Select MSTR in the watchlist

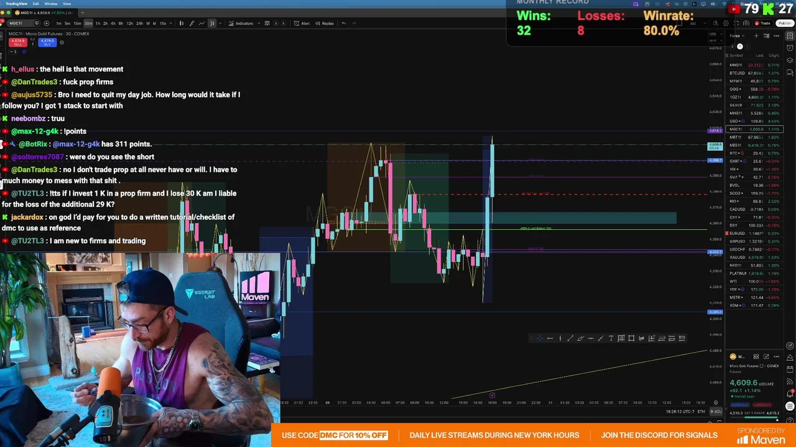[x=755, y=297]
